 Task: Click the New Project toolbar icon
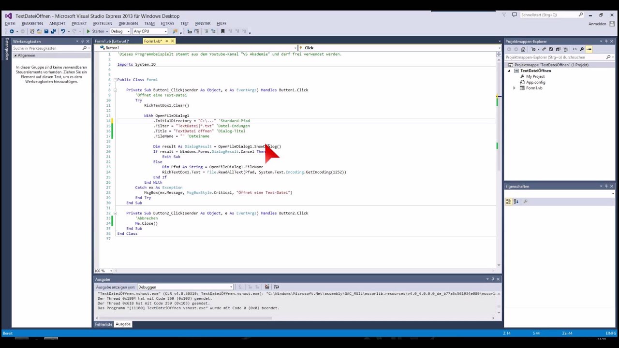pyautogui.click(x=32, y=31)
